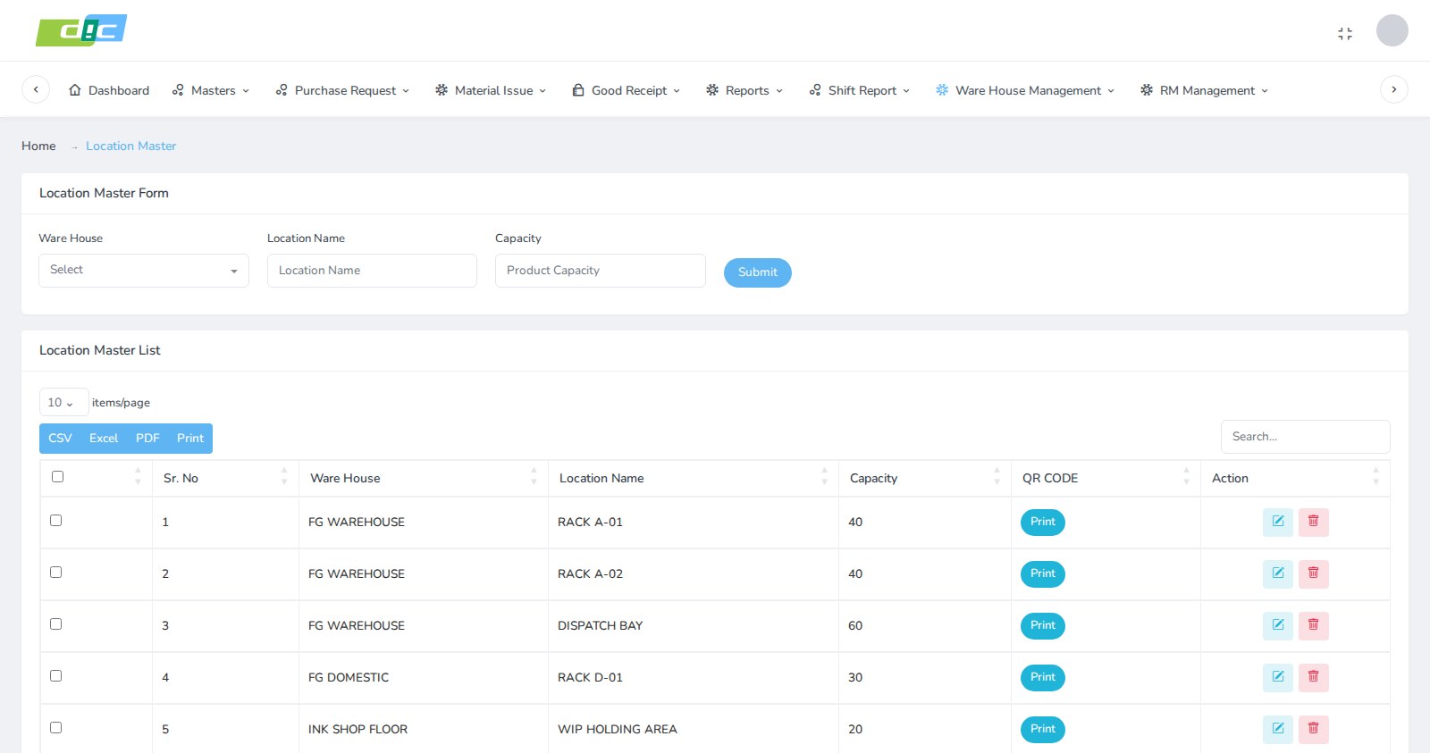This screenshot has width=1430, height=753.
Task: Export the list to Excel
Action: 104,438
